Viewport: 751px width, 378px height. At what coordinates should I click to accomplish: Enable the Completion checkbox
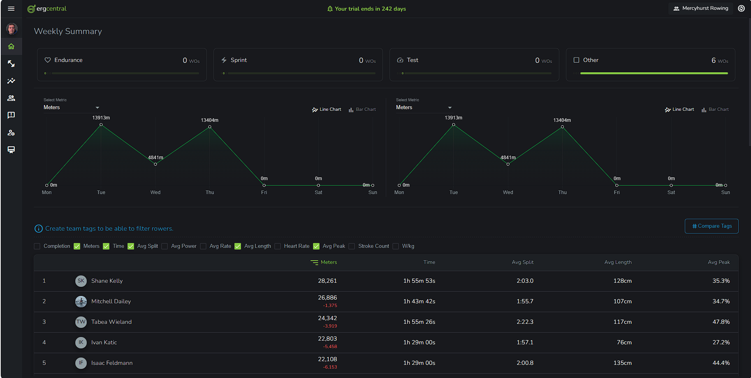pyautogui.click(x=37, y=246)
